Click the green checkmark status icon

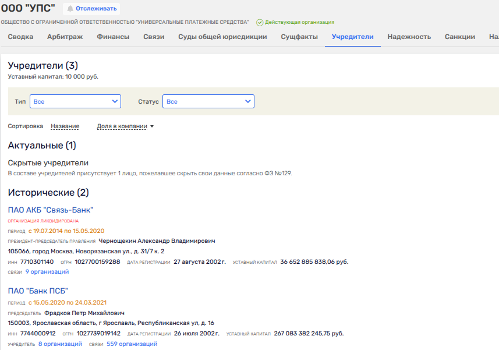click(260, 22)
